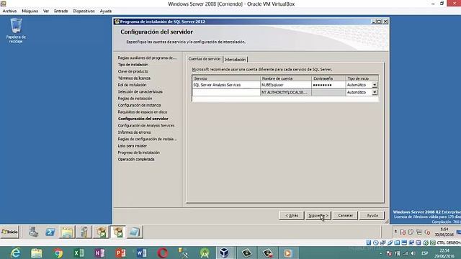Click the Cancelar button
461x259 pixels.
point(345,216)
